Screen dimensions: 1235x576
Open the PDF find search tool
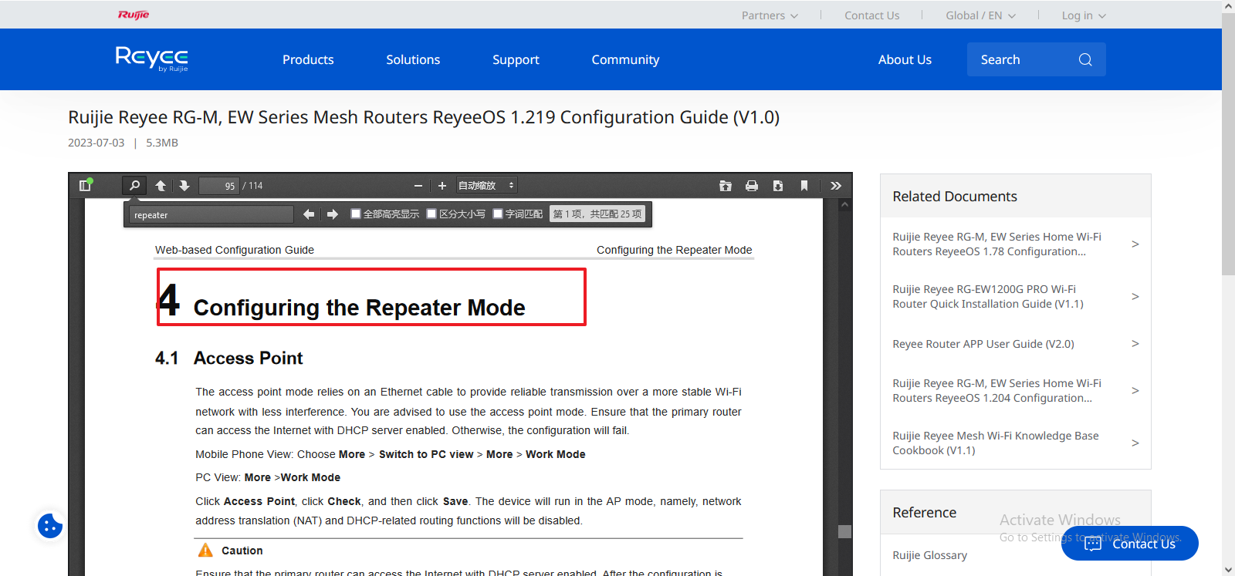(x=134, y=185)
